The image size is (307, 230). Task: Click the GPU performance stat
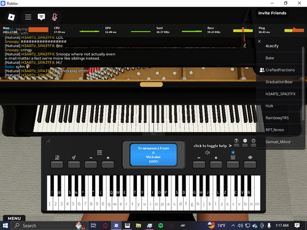pyautogui.click(x=128, y=30)
